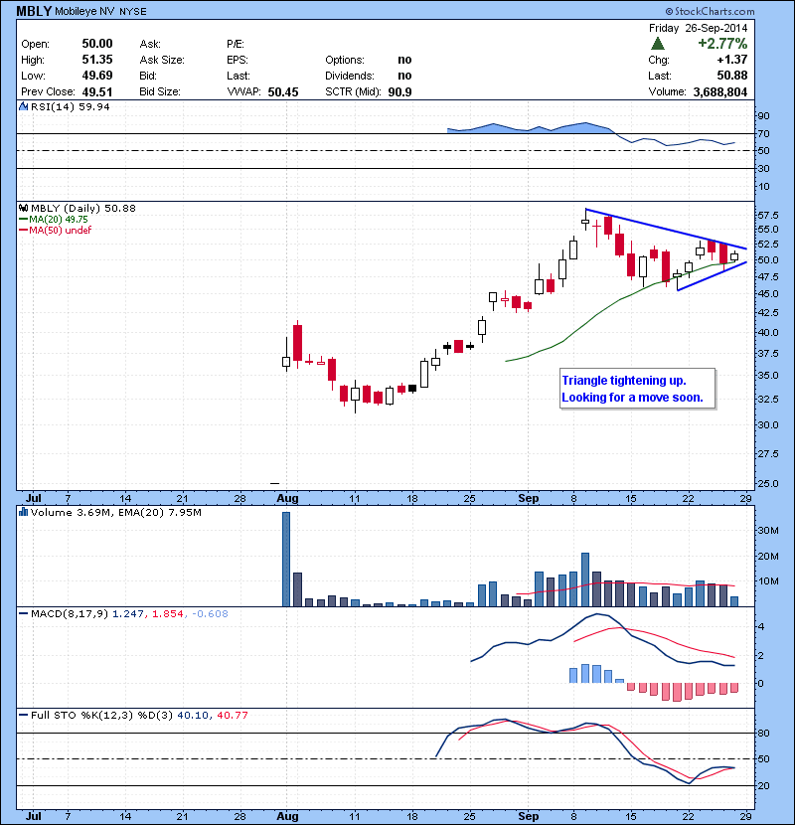Click the Sep label on the bottom axis
Image resolution: width=795 pixels, height=825 pixels.
529,816
